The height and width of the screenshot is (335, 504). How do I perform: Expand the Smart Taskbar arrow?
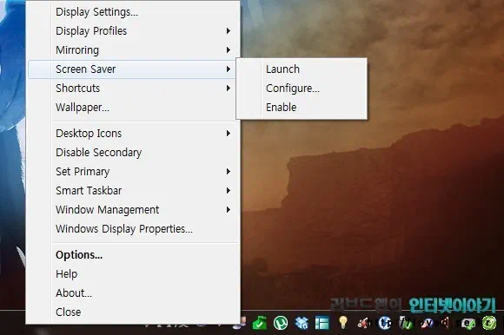point(229,191)
